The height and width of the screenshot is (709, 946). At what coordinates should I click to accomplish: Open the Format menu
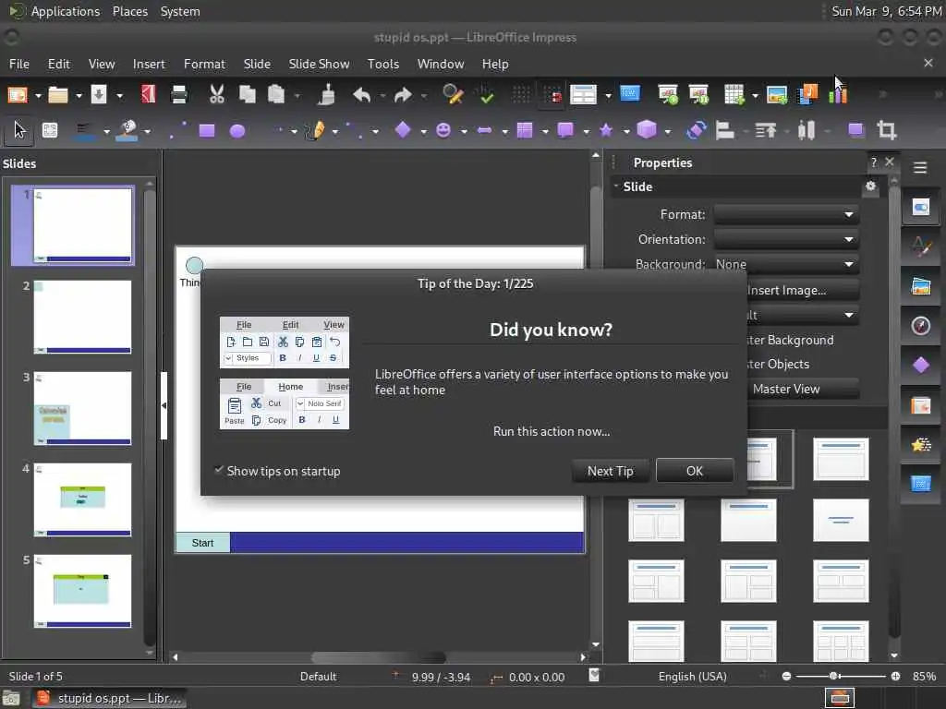[x=204, y=64]
